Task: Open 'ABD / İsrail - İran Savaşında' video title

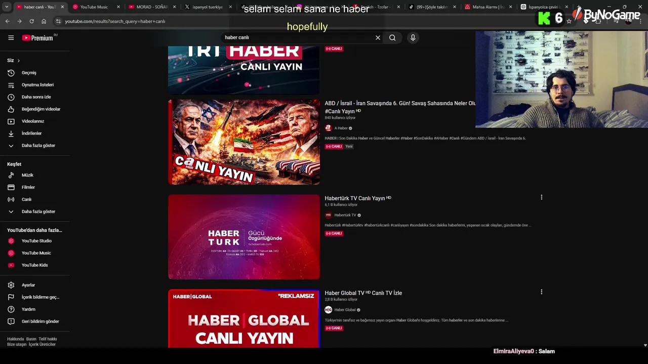Action: (400, 107)
